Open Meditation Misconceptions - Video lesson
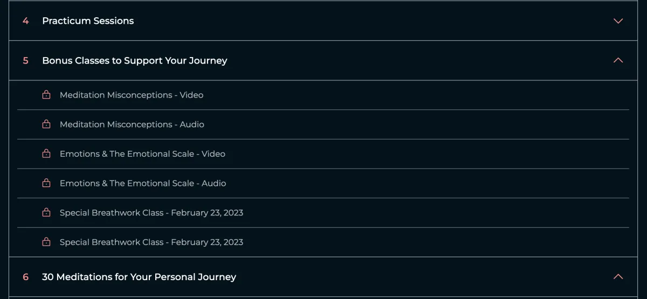The height and width of the screenshot is (299, 647). 132,95
